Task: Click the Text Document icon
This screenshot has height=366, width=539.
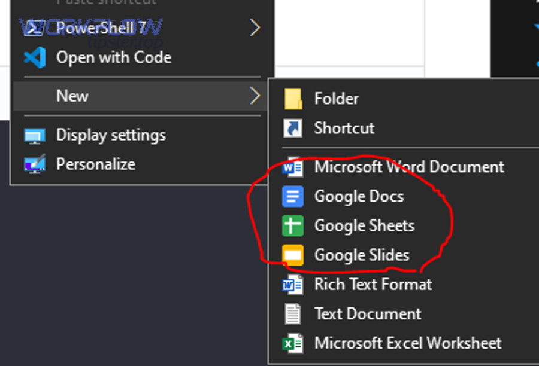Action: click(293, 314)
